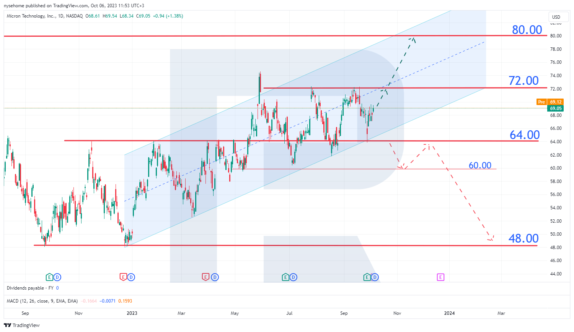This screenshot has height=332, width=574.
Task: Open the green earnings E marker near October 2023
Action: pyautogui.click(x=367, y=277)
